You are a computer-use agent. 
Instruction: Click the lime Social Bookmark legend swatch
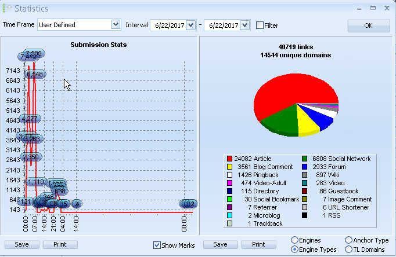tap(229, 199)
